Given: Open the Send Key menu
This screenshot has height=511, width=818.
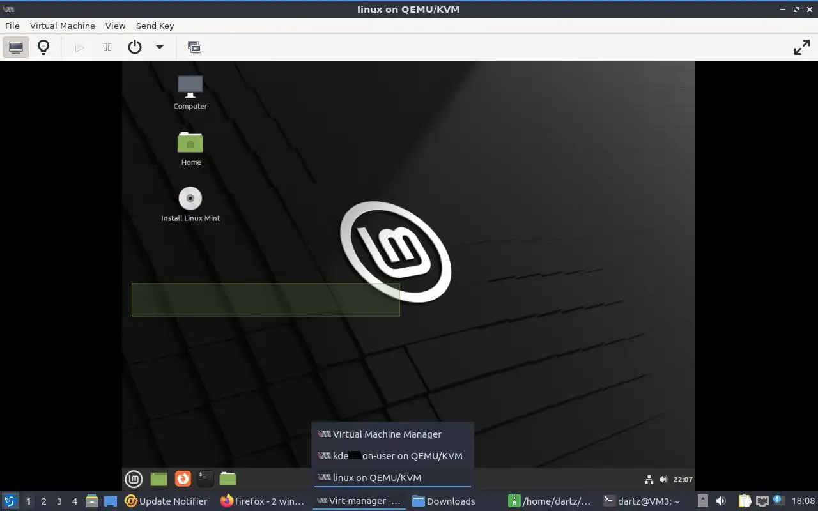Looking at the screenshot, I should pos(155,26).
